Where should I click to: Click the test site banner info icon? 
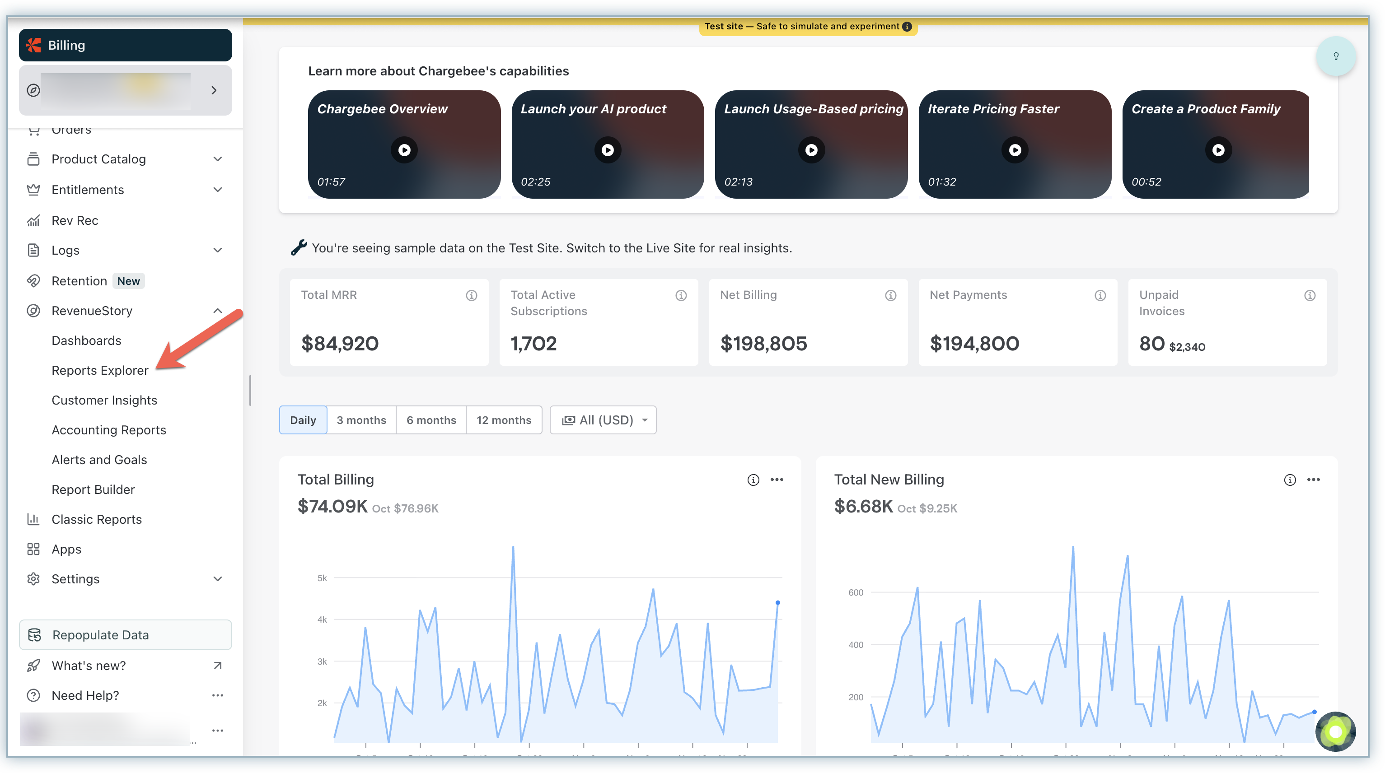[907, 26]
